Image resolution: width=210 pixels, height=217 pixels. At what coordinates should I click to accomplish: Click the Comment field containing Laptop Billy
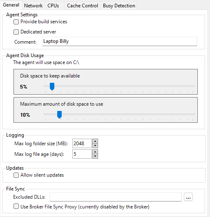click(x=120, y=41)
